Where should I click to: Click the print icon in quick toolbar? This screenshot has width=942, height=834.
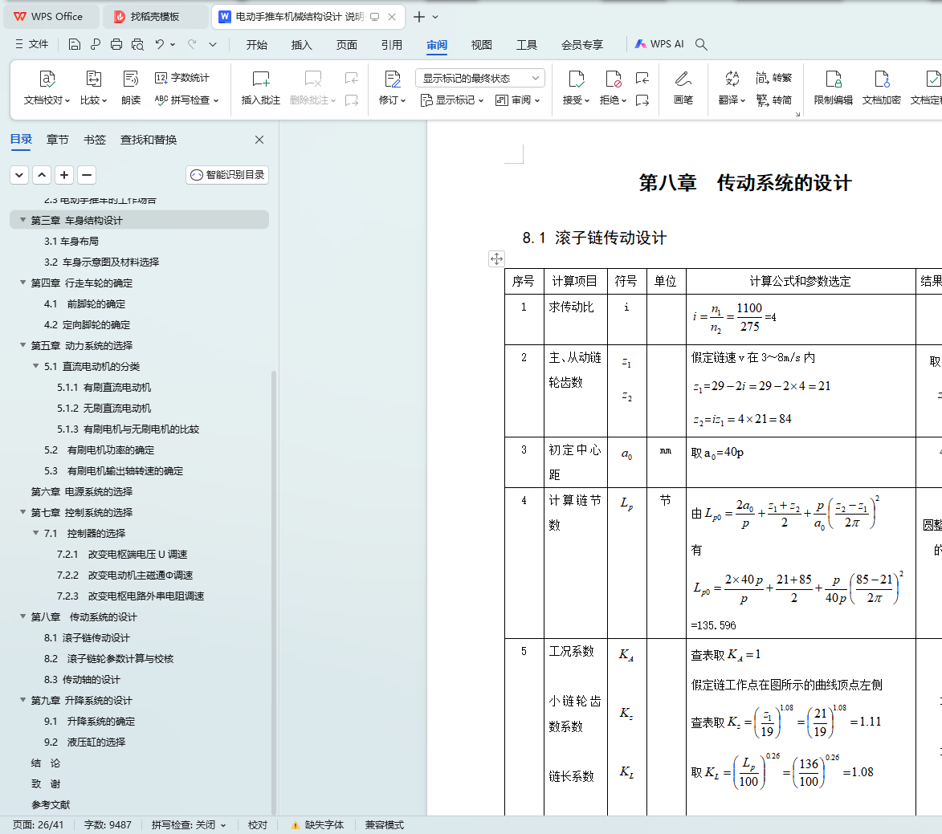(116, 44)
